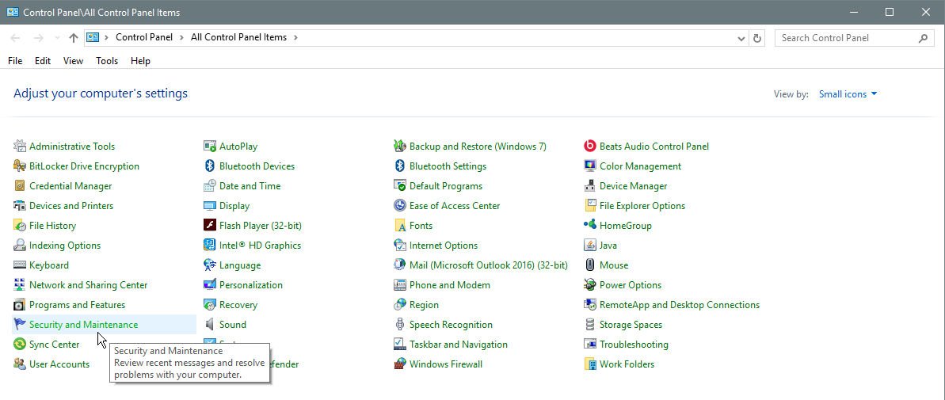945x400 pixels.
Task: Open Bluetooth Devices icon
Action: point(210,166)
